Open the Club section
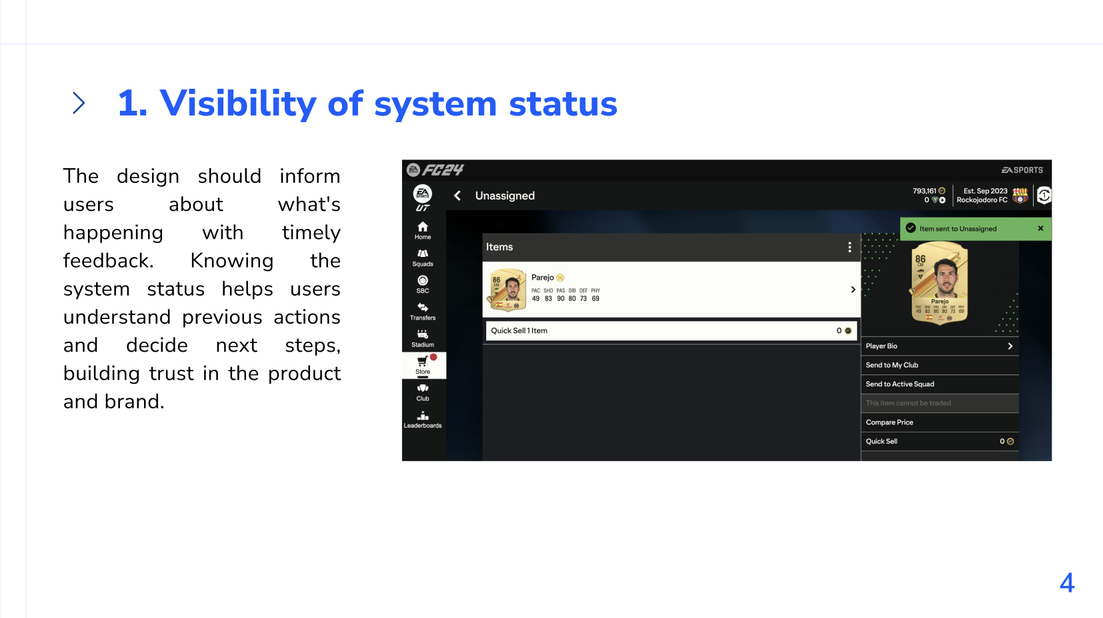The height and width of the screenshot is (618, 1103). click(422, 393)
